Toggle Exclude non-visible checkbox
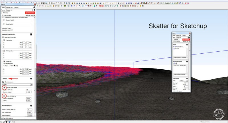 click(x=4, y=88)
